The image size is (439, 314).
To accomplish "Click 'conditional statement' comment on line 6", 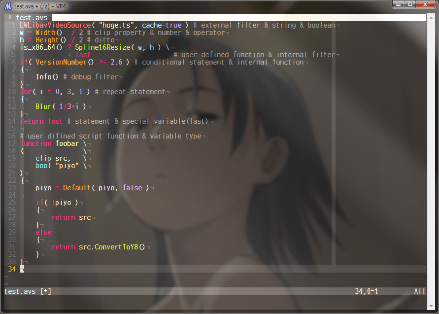I will point(183,62).
